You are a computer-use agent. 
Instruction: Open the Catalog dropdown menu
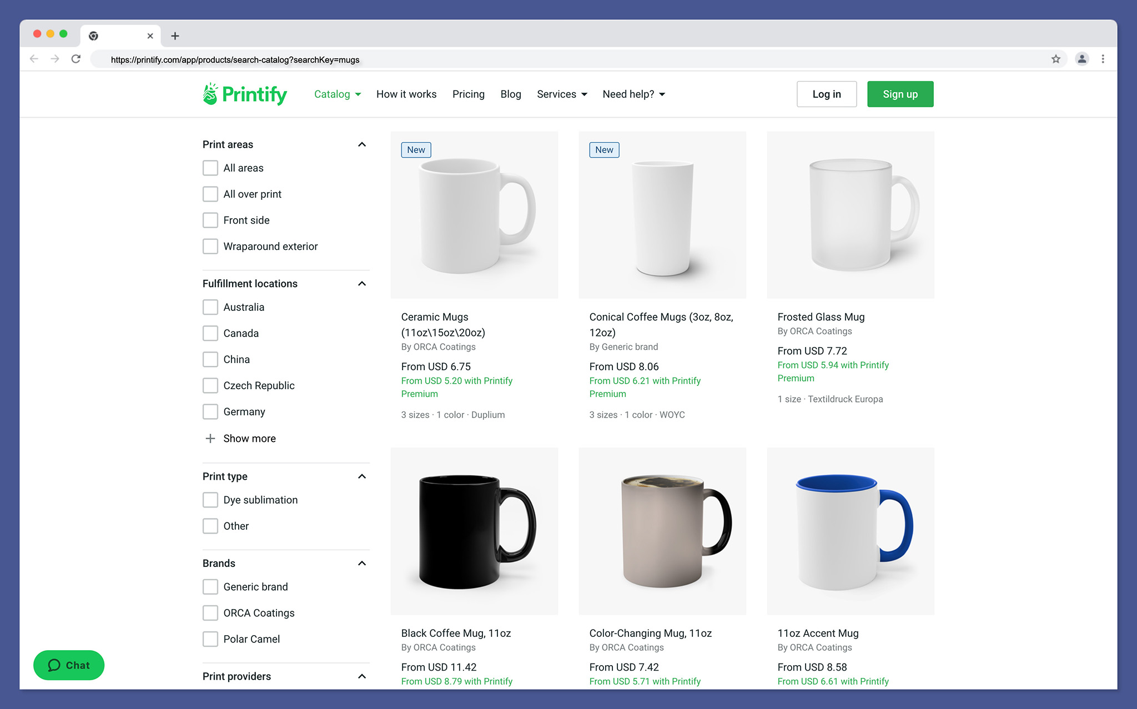[x=338, y=94]
